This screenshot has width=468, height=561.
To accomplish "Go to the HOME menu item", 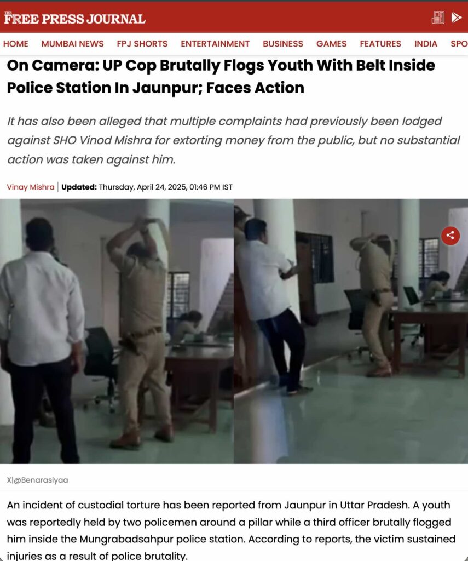I will (16, 44).
